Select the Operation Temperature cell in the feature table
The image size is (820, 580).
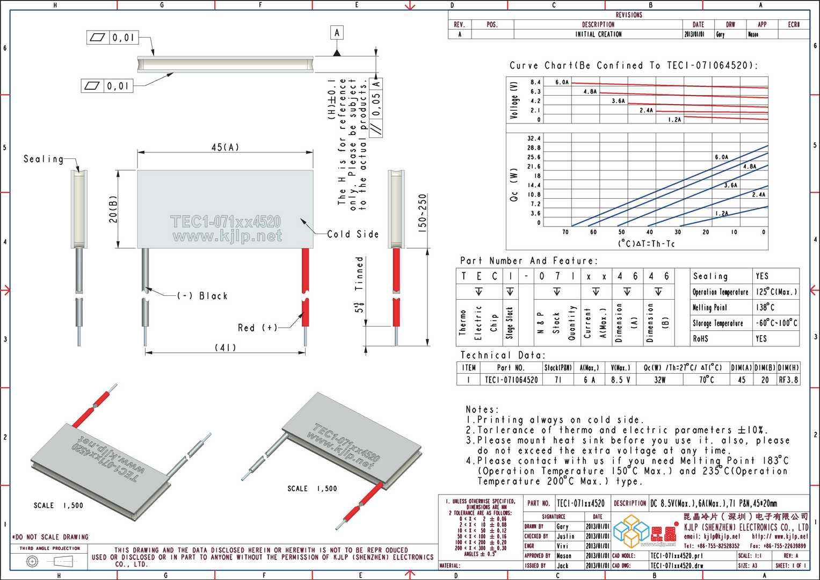(x=721, y=292)
